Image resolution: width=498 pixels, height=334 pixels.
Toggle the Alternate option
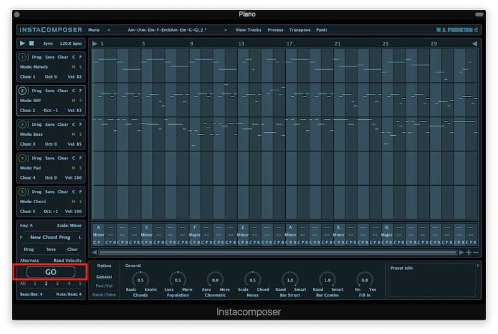(x=29, y=260)
